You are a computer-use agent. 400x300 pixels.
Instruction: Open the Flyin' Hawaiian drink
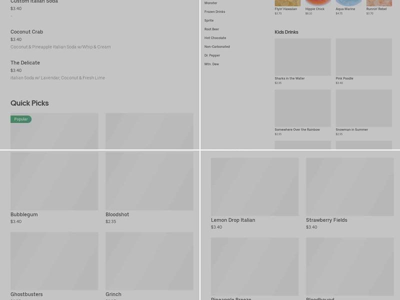point(287,3)
